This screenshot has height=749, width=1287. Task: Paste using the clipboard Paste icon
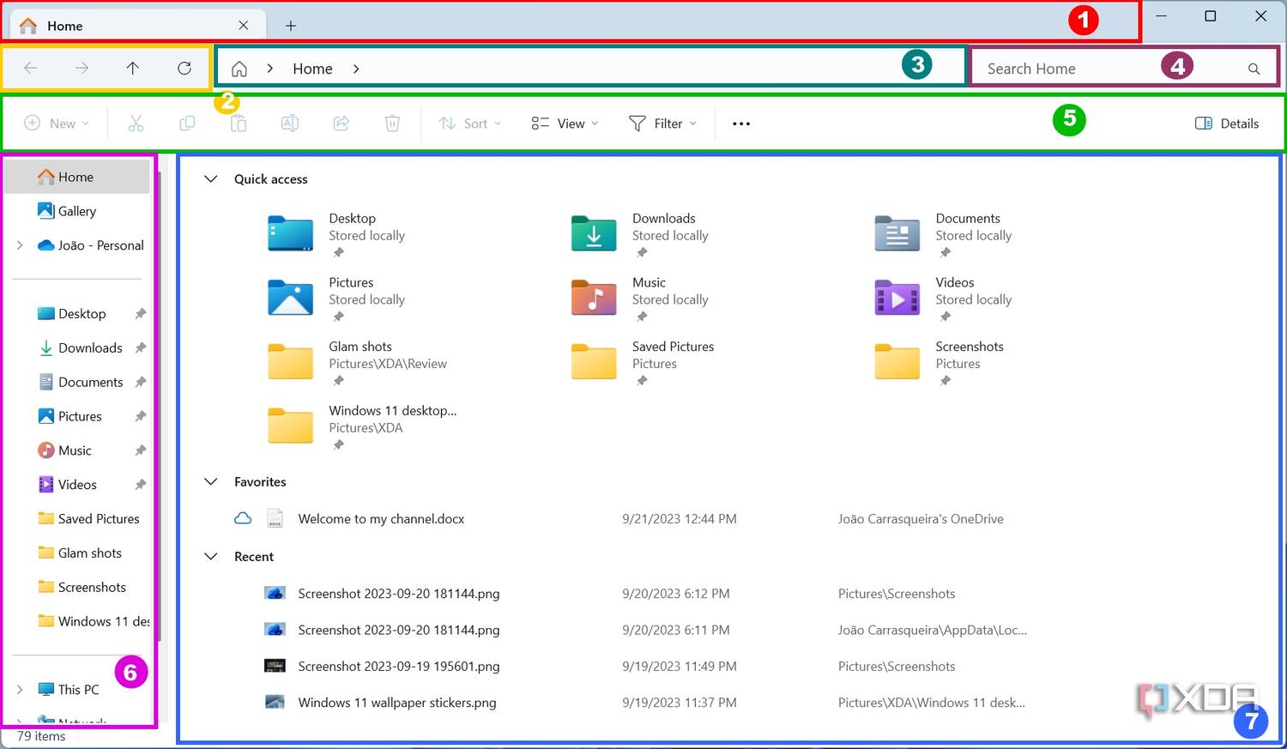(x=238, y=123)
